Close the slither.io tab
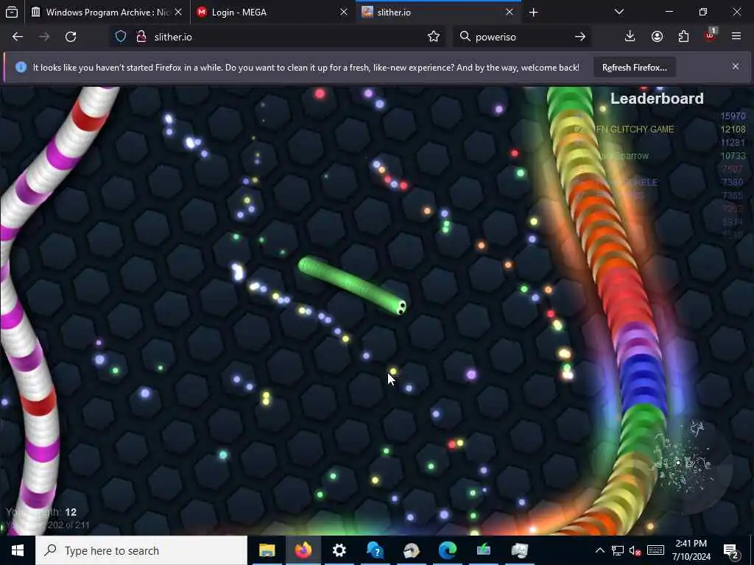754x565 pixels. click(x=510, y=12)
